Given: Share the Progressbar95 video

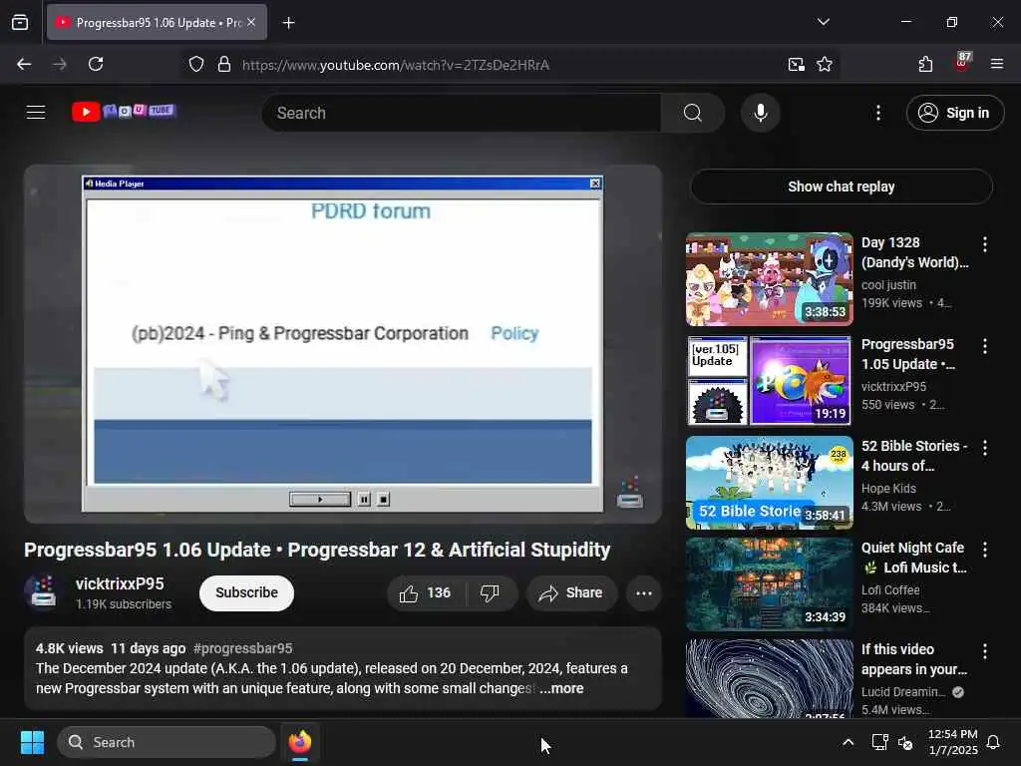Looking at the screenshot, I should pyautogui.click(x=571, y=592).
